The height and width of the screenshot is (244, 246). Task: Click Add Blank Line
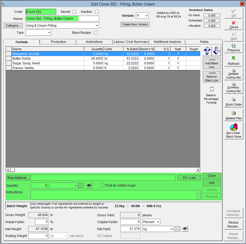pyautogui.click(x=212, y=63)
